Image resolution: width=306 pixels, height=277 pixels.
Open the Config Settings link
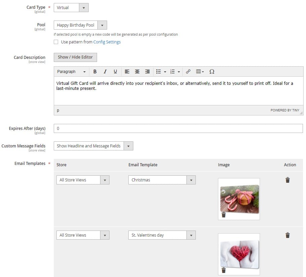point(107,42)
